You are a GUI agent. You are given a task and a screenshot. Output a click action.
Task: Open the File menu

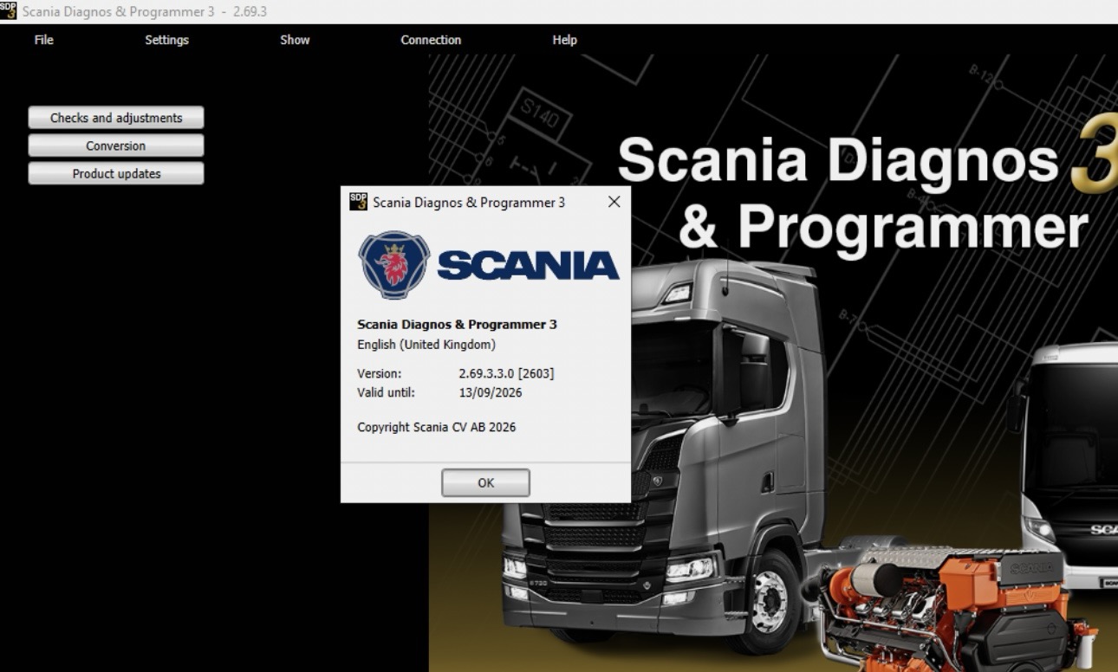tap(43, 40)
